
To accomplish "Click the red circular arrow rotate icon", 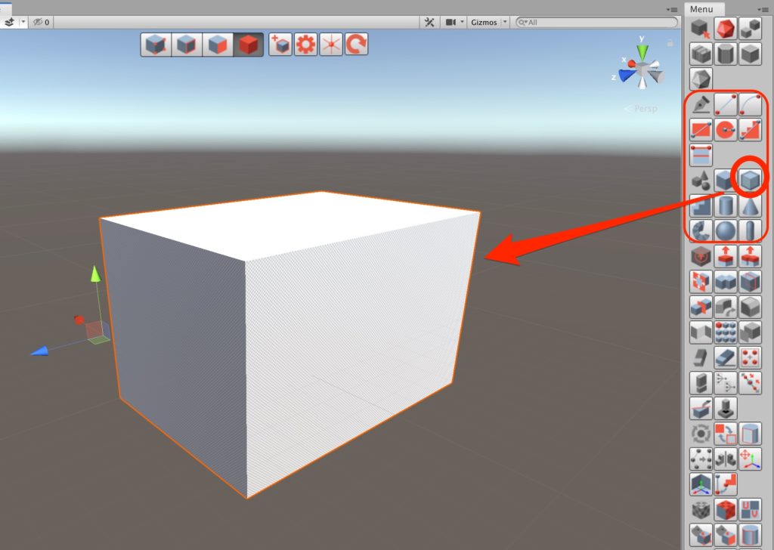I will pyautogui.click(x=356, y=45).
